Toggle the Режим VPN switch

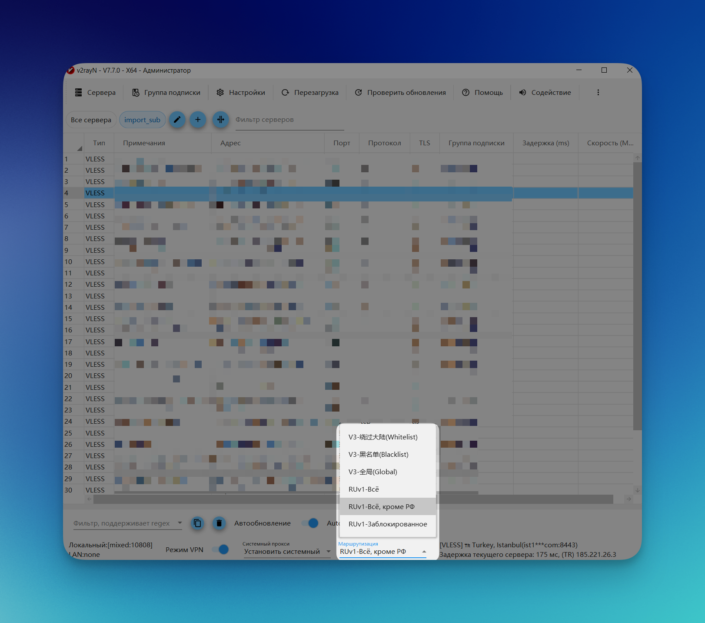(221, 549)
